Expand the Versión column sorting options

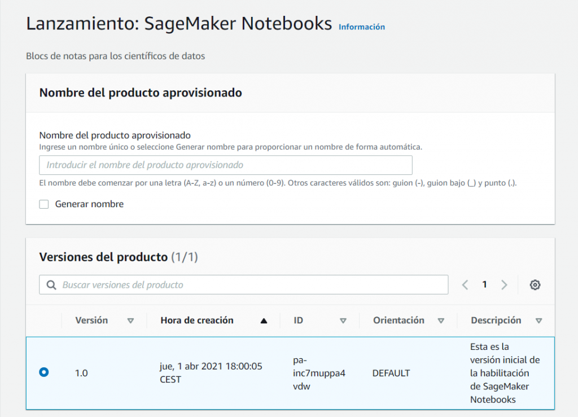(130, 321)
